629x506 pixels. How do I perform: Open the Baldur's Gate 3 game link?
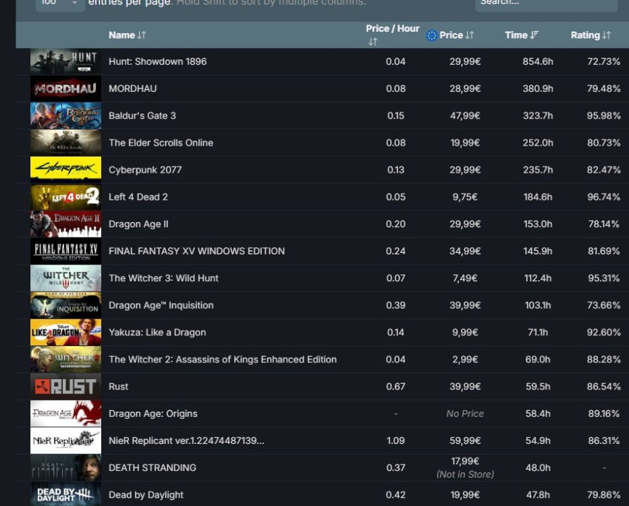142,115
